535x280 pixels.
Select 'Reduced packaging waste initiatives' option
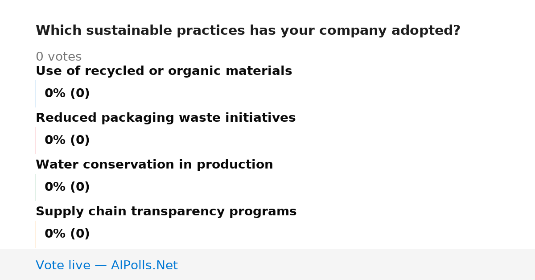pyautogui.click(x=165, y=118)
